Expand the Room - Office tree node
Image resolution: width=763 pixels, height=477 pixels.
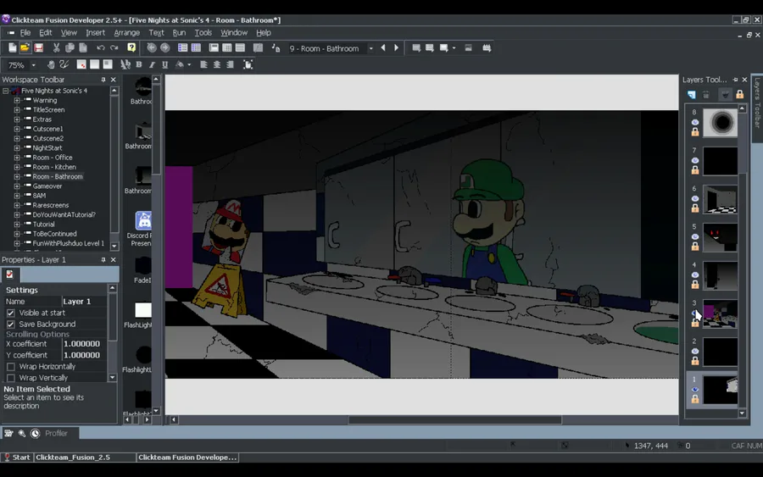click(17, 158)
